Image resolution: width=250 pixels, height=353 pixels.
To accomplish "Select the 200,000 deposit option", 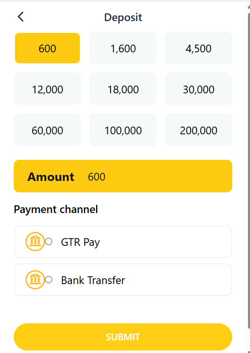I will tap(198, 130).
